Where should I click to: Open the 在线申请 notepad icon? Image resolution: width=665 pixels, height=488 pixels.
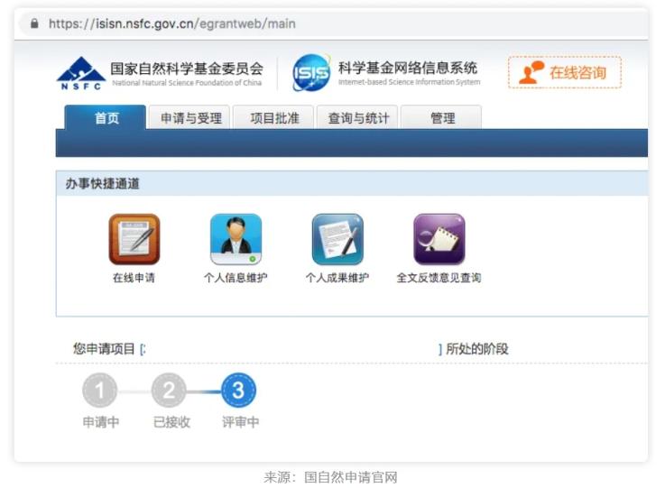pyautogui.click(x=134, y=239)
